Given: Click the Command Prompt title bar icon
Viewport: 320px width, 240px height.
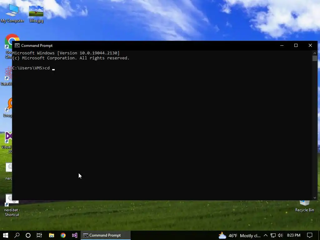Looking at the screenshot, I should [17, 46].
